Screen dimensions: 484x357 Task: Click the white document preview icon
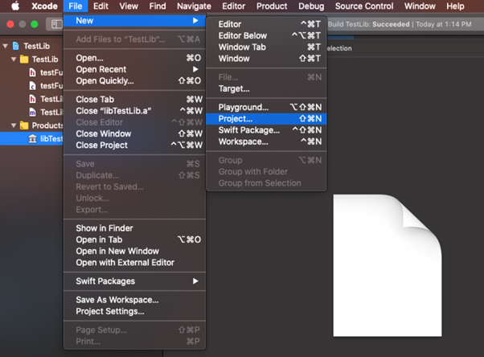coord(388,265)
